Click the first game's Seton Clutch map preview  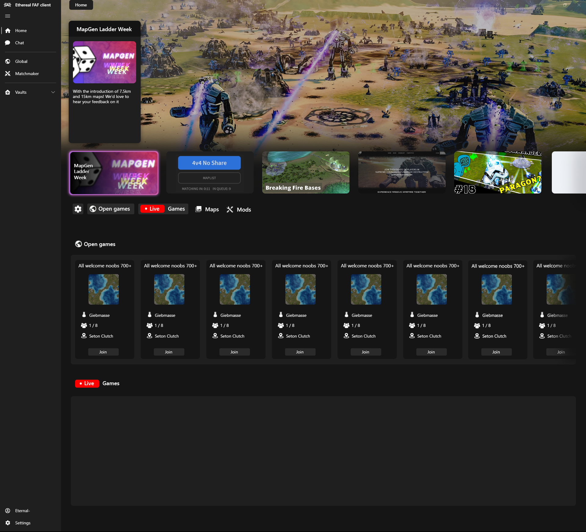(103, 289)
